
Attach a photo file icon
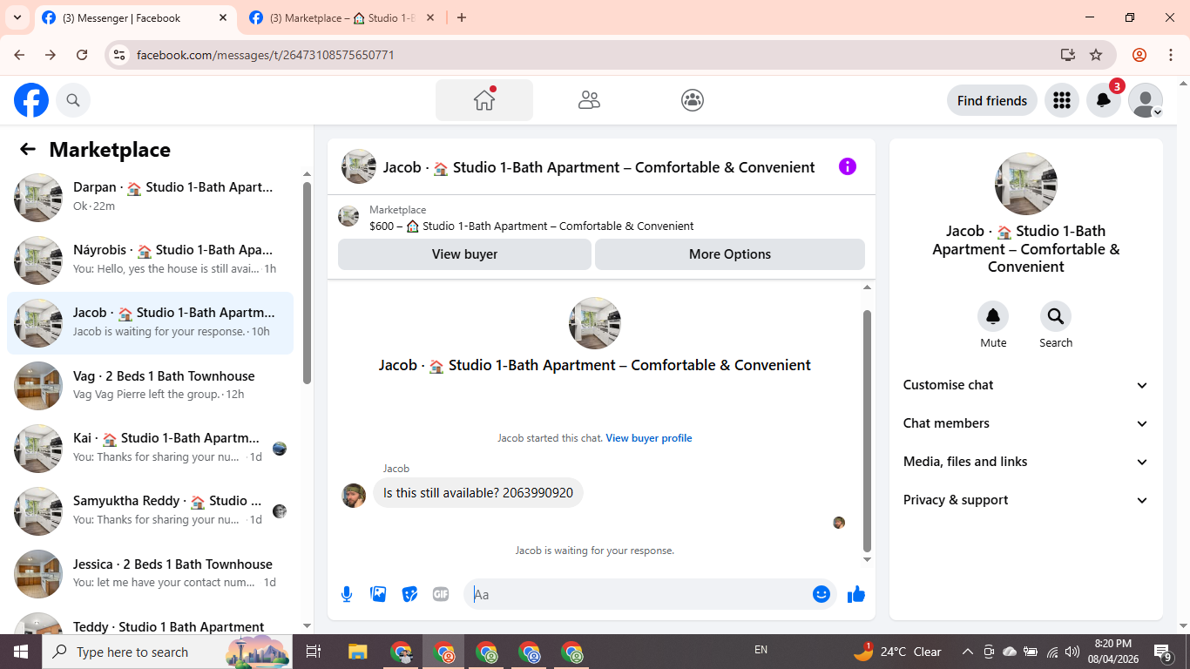[x=378, y=594]
